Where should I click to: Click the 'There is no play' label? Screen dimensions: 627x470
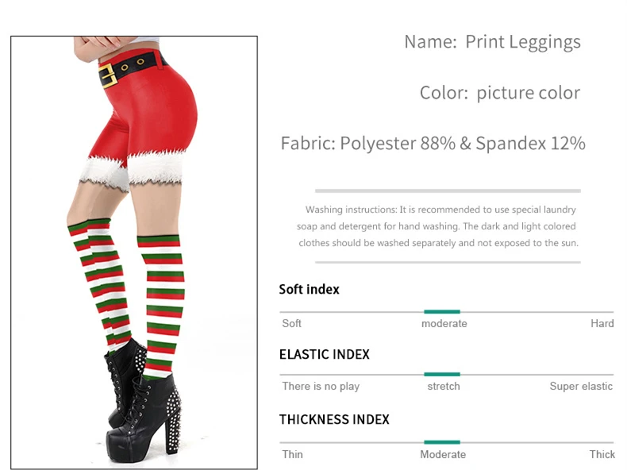[x=321, y=387]
